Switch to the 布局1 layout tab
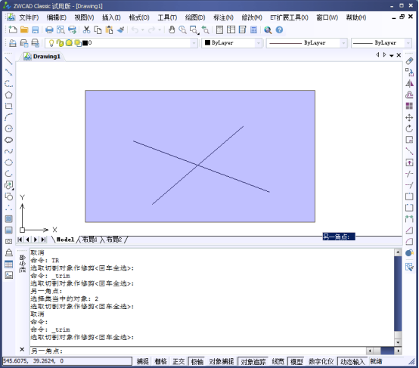Image resolution: width=419 pixels, height=368 pixels. coord(89,240)
